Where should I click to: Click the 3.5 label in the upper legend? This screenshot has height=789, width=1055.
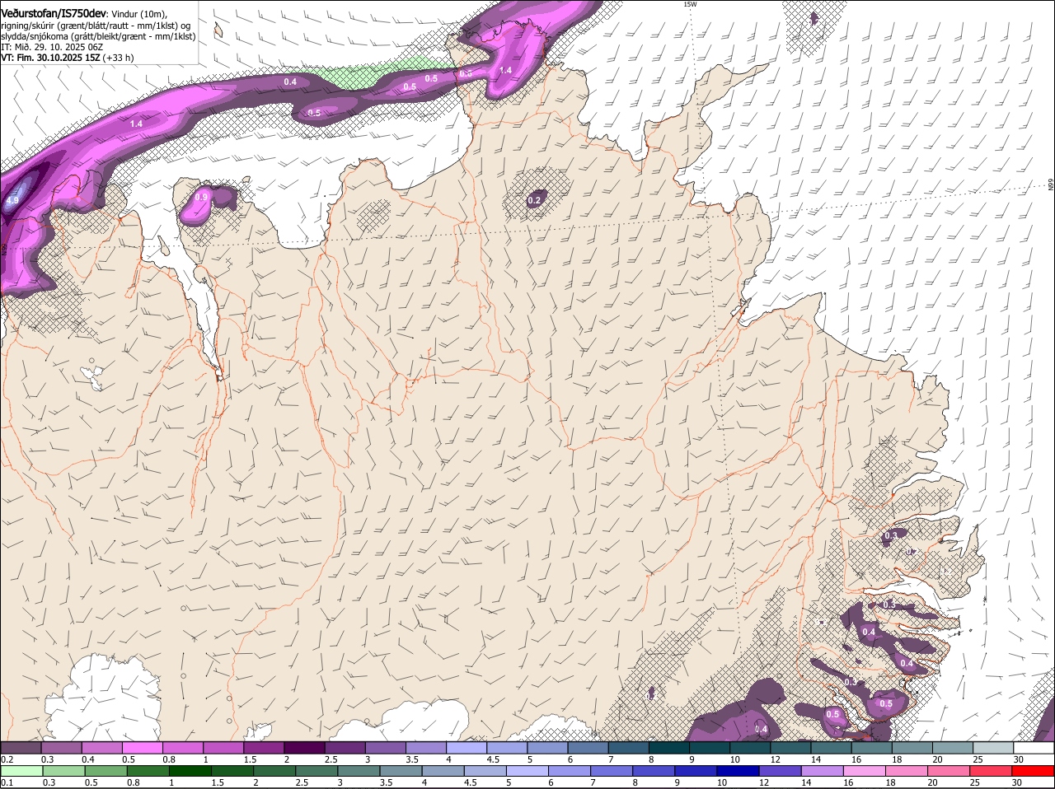(411, 759)
